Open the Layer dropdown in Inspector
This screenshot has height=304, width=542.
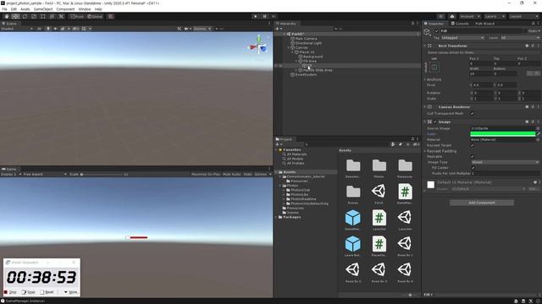pos(520,38)
